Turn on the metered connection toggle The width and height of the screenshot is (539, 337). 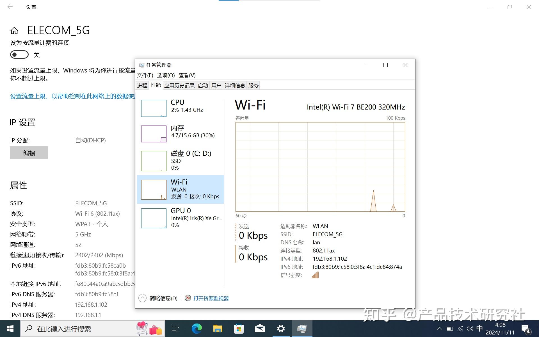click(19, 54)
